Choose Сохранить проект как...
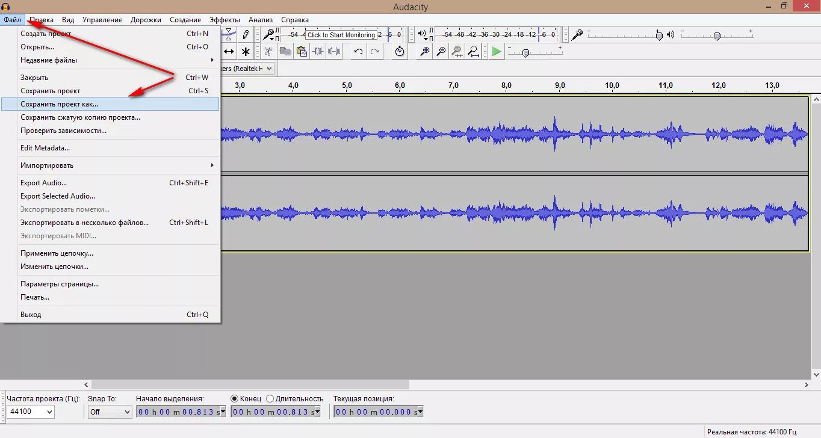Viewport: 821px width, 438px height. [110, 104]
